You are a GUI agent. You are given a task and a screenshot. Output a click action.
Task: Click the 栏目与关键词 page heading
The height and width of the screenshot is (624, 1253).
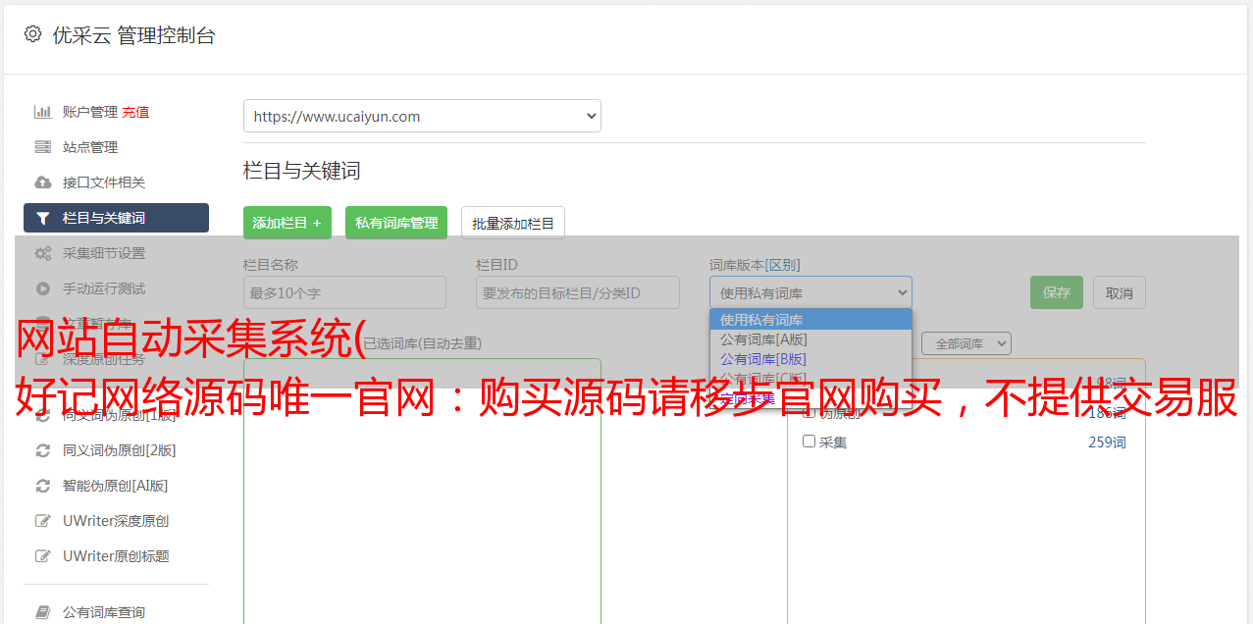click(x=302, y=171)
